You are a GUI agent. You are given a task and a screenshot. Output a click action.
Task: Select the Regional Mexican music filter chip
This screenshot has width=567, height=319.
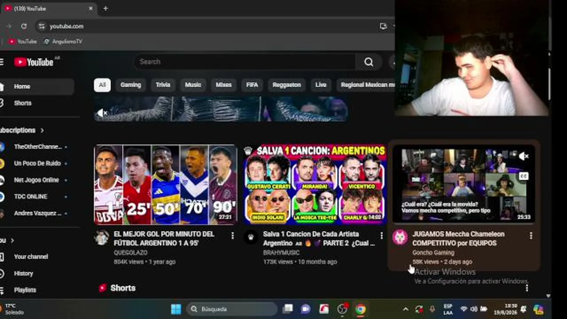(366, 85)
